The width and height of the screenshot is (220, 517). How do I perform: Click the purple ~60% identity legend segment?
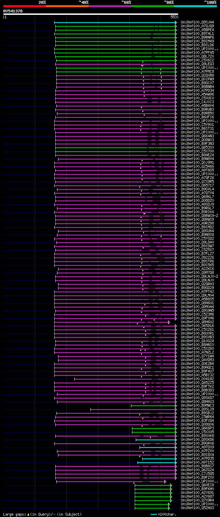pyautogui.click(x=110, y=6)
